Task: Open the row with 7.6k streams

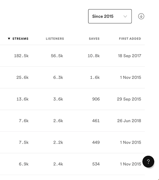Action: coord(72,121)
